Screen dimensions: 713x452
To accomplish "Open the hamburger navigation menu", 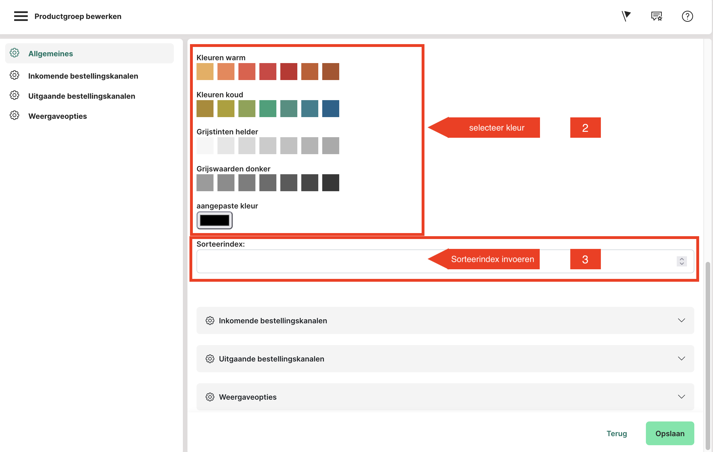I will (21, 16).
